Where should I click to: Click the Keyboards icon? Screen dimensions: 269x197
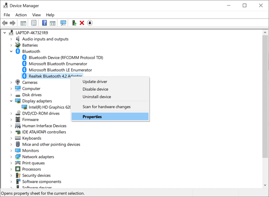[x=18, y=138]
